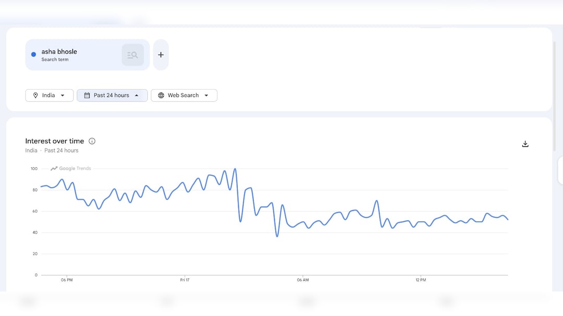Click the globe icon in the Web Search filter
Viewport: 563px width, 316px height.
[161, 95]
